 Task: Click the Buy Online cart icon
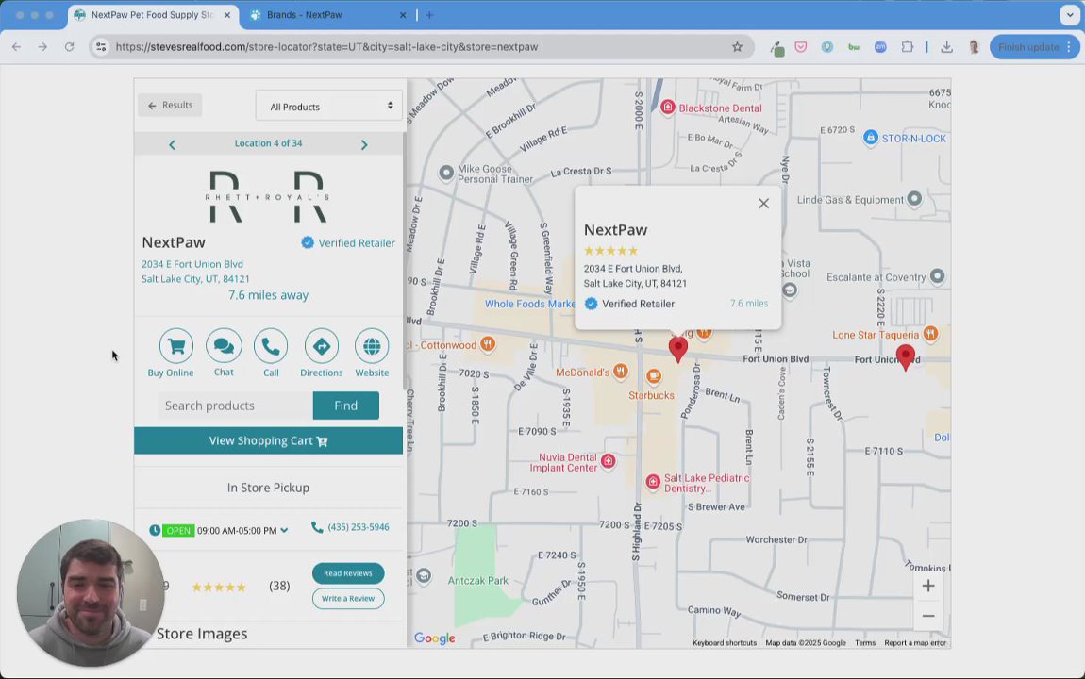[x=176, y=346]
